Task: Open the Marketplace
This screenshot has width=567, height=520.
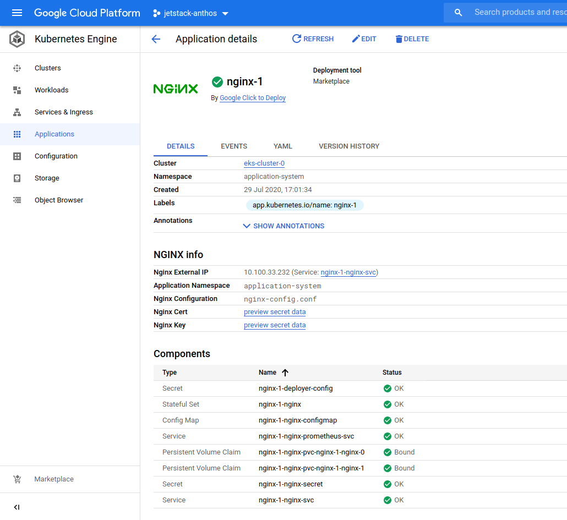Action: click(x=53, y=479)
